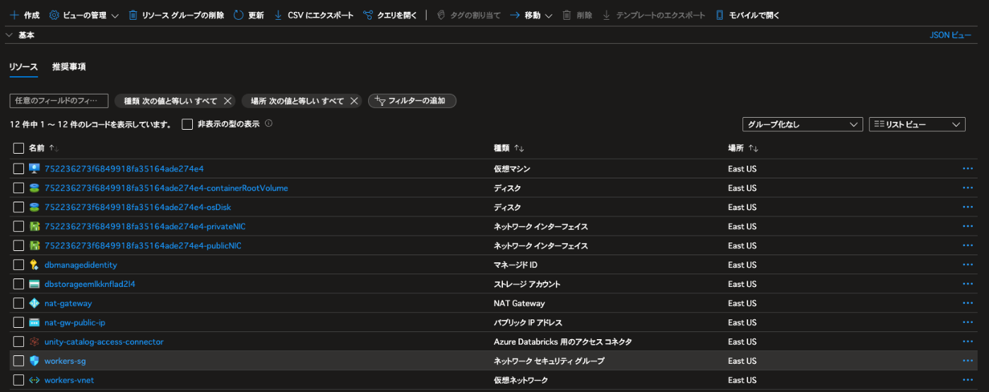989x392 pixels.
Task: Open more options for osDisk row
Action: [x=968, y=207]
